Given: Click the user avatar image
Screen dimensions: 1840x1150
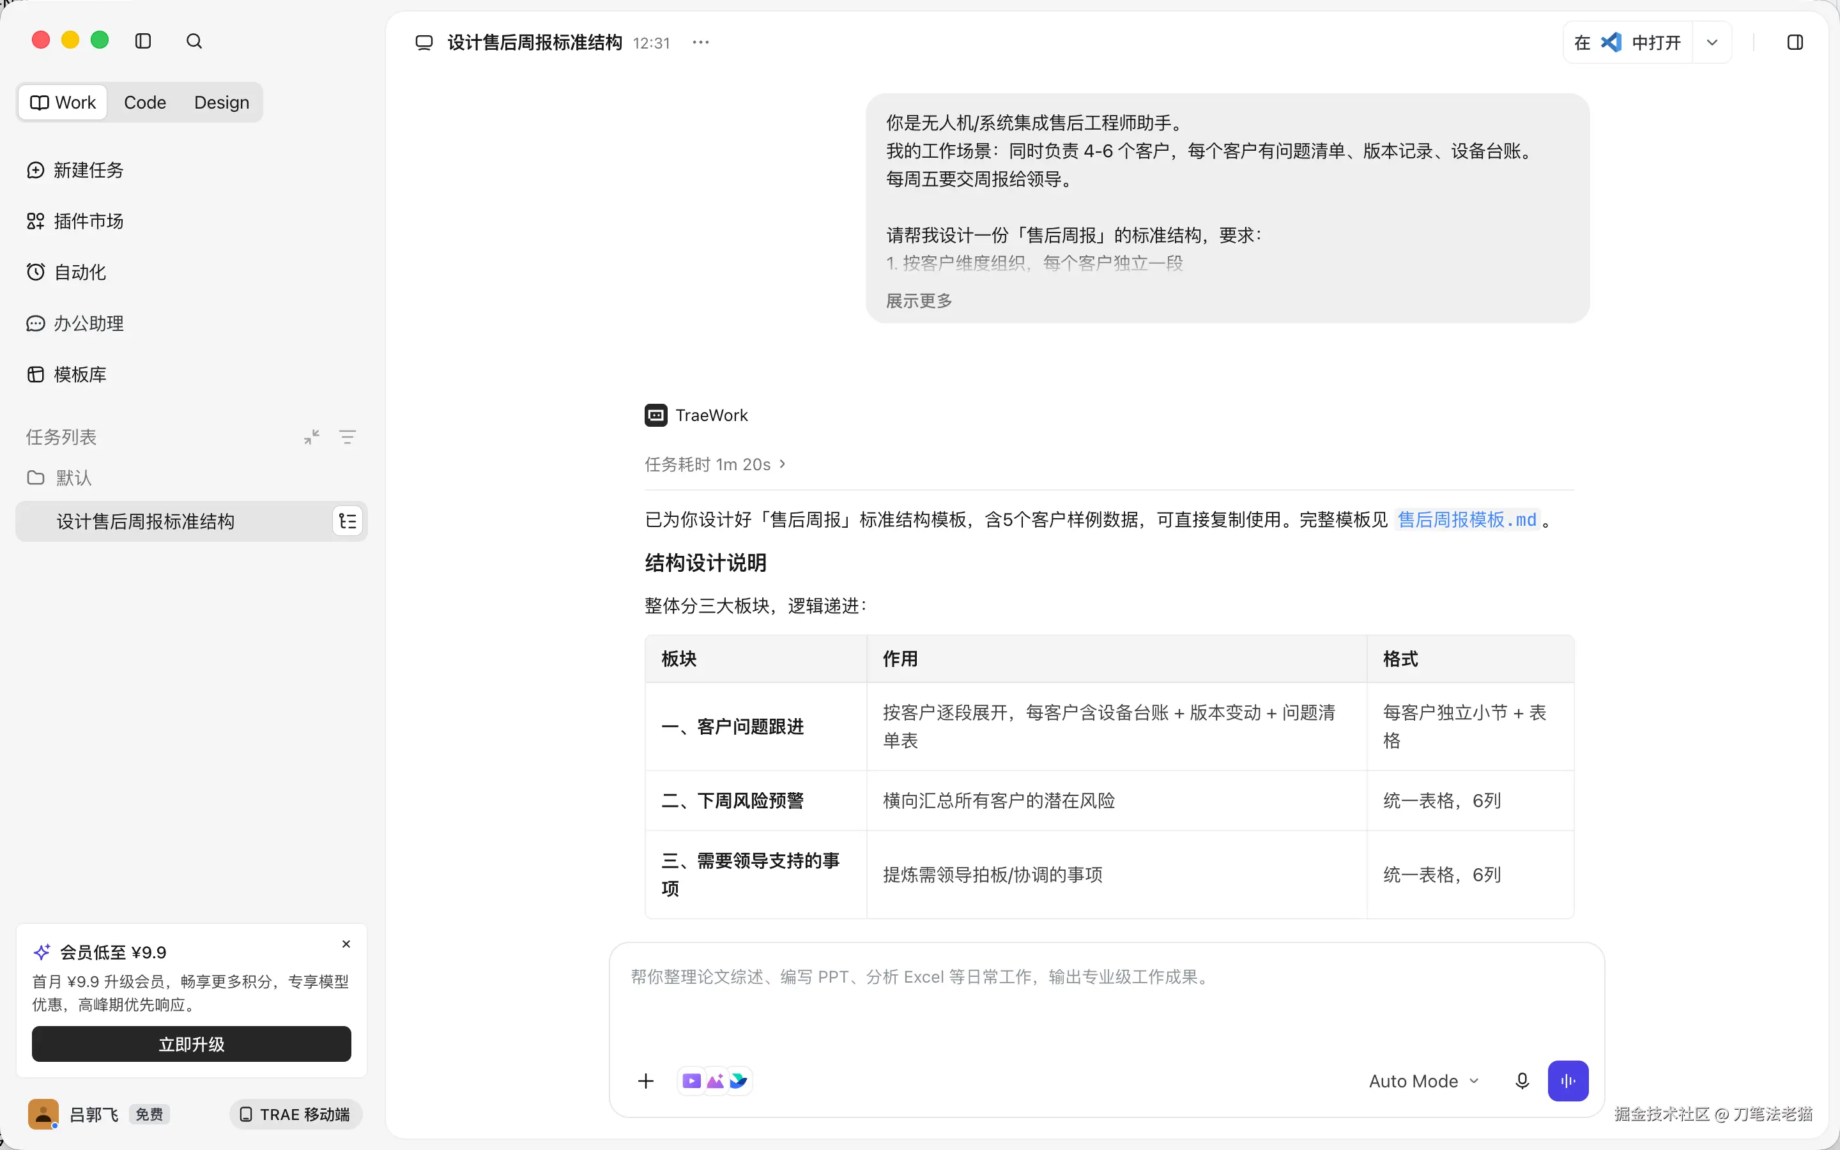Looking at the screenshot, I should (43, 1114).
